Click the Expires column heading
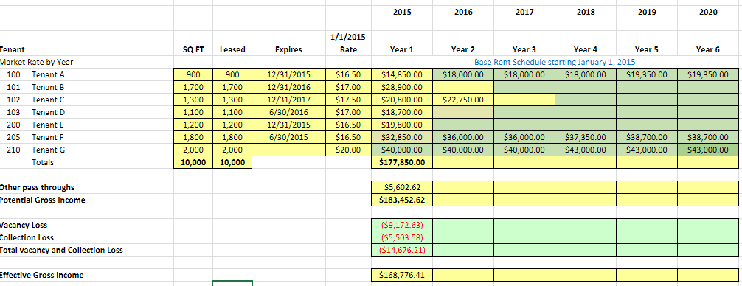Viewport: 742px width, 286px height. pos(288,49)
